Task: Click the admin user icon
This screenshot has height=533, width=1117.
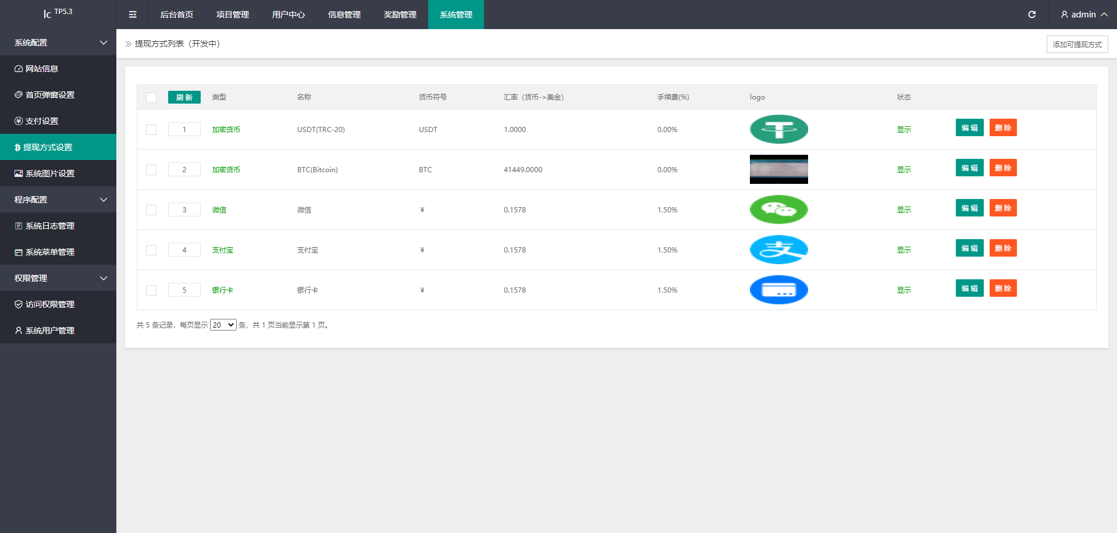Action: click(1065, 15)
